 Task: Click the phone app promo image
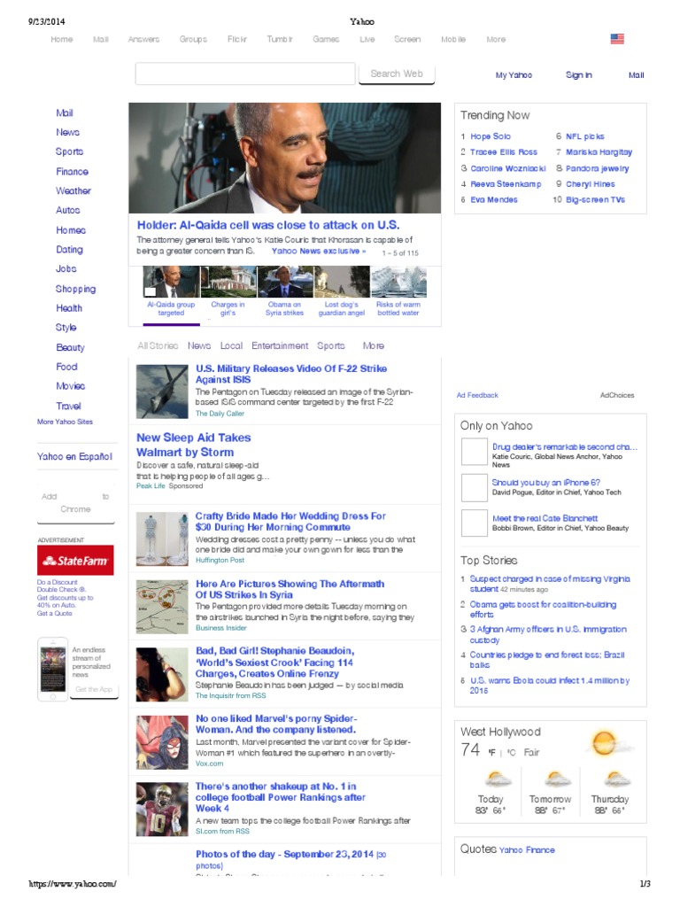point(52,669)
